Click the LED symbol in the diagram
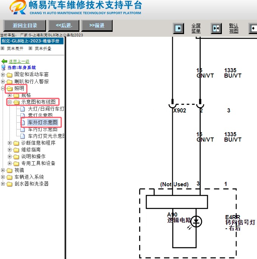Viewport: 257px width, 259px height. (196, 222)
